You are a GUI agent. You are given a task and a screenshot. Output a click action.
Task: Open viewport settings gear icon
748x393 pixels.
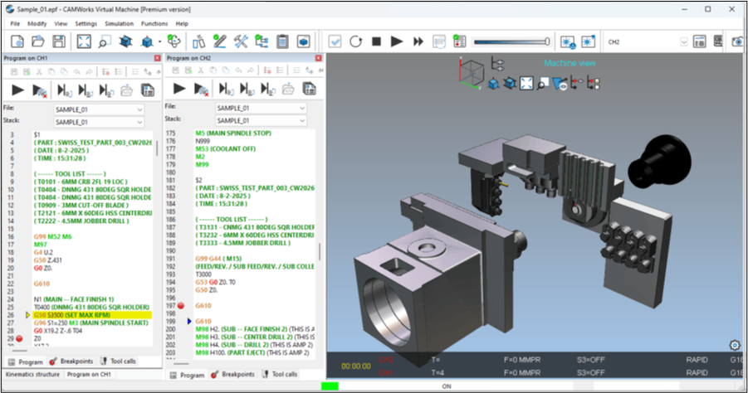tap(735, 345)
